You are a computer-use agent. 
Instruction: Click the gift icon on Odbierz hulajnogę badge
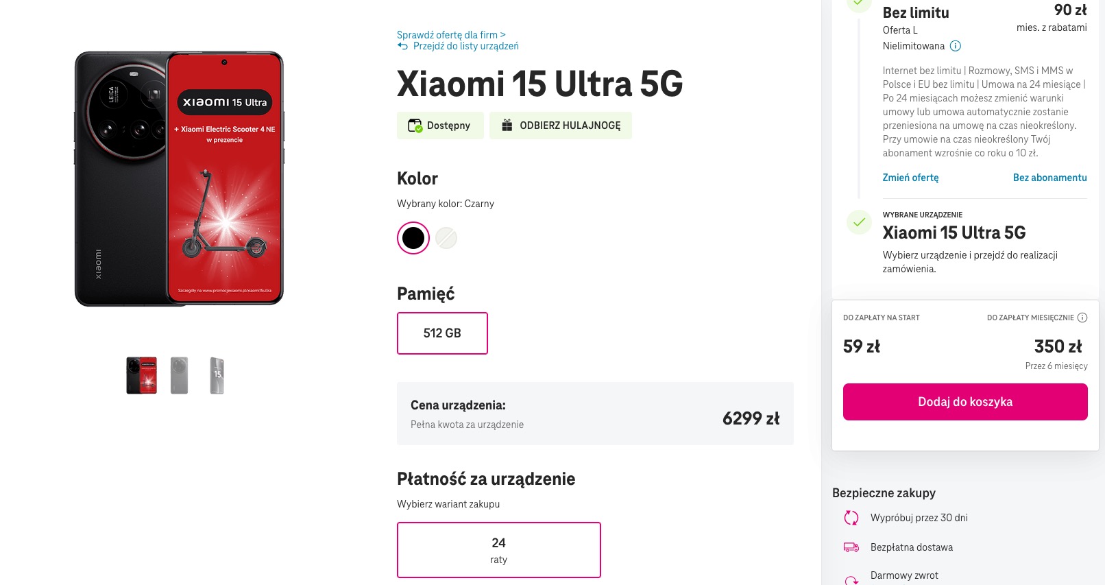point(507,126)
